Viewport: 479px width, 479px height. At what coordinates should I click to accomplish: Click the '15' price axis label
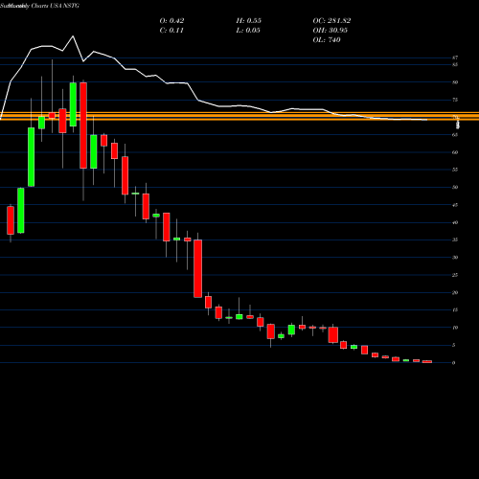pyautogui.click(x=455, y=309)
